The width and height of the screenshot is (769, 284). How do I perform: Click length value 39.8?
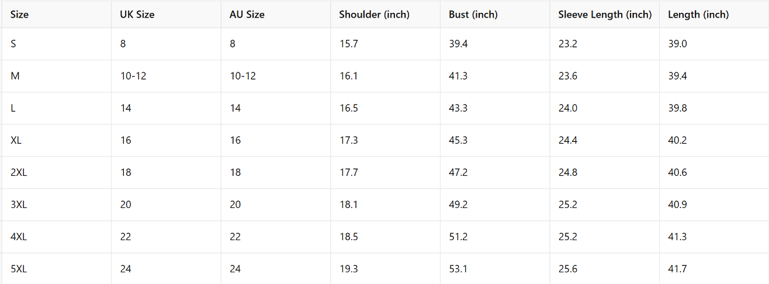[x=677, y=108]
